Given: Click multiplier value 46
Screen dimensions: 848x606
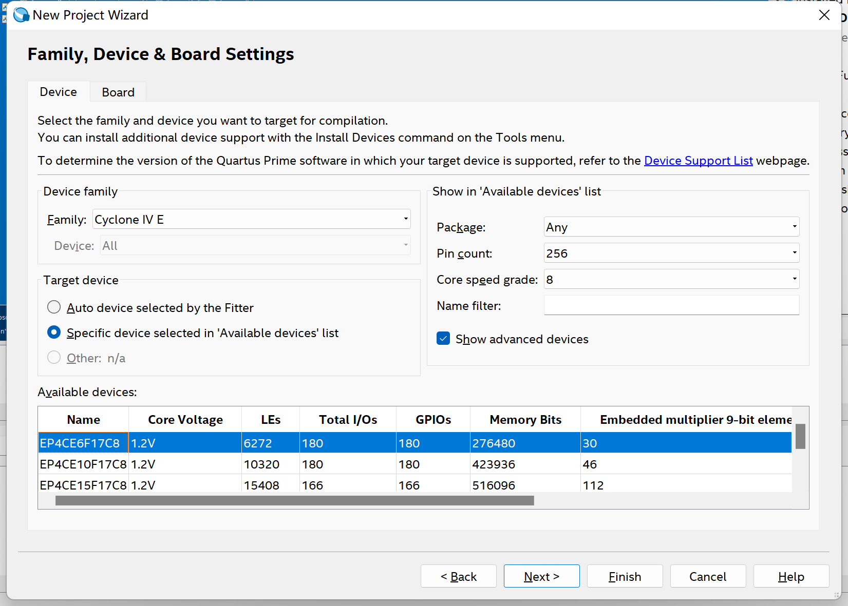Looking at the screenshot, I should tap(590, 464).
